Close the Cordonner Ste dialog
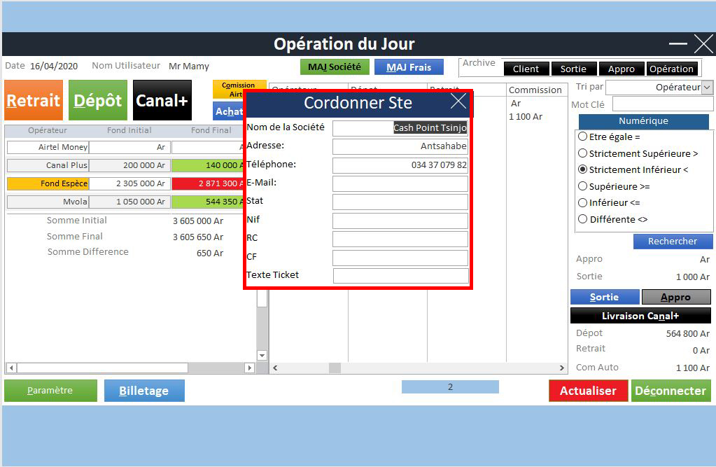The height and width of the screenshot is (467, 716). pyautogui.click(x=458, y=102)
